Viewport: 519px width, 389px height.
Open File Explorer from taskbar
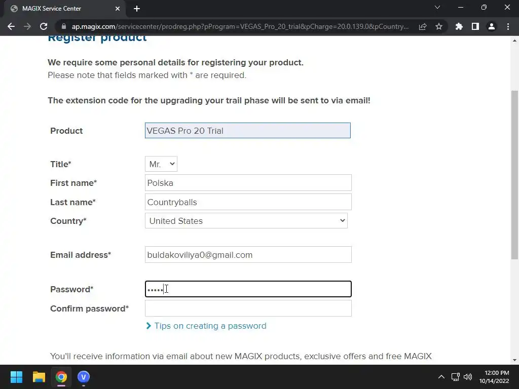pos(39,377)
